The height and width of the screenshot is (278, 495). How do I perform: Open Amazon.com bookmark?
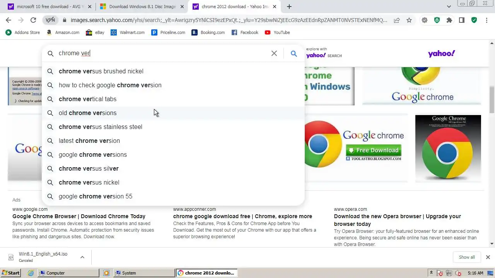63,32
